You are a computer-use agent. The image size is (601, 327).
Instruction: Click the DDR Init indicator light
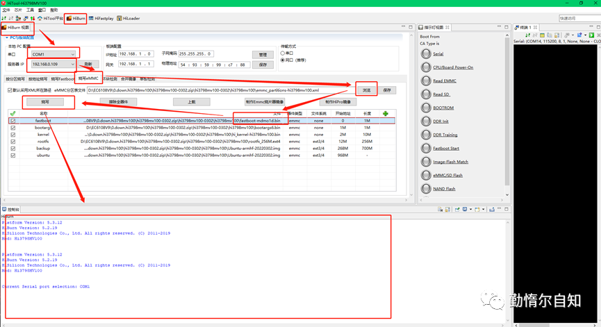click(426, 121)
